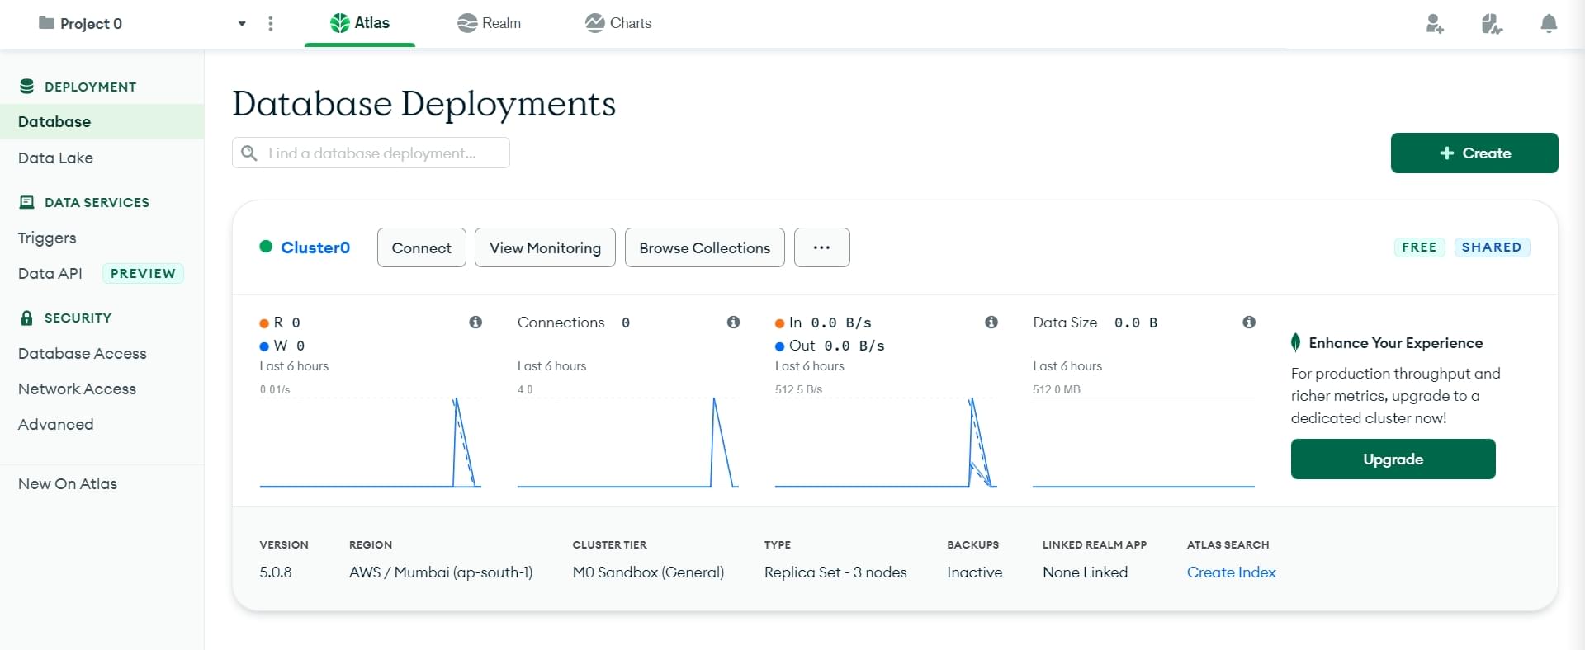Click the Upgrade button

[x=1393, y=459]
